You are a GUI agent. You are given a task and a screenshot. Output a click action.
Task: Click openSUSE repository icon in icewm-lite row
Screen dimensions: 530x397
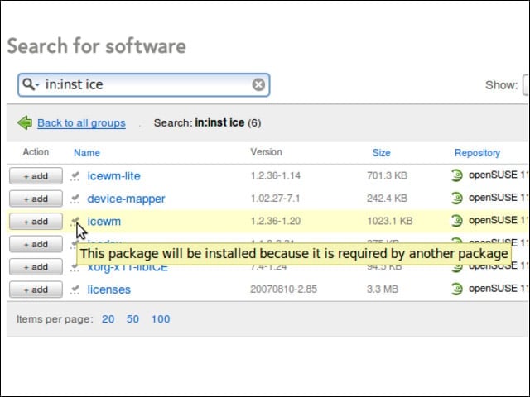pyautogui.click(x=456, y=175)
